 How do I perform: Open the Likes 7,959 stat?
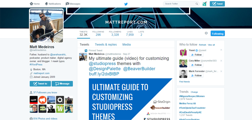click(x=130, y=33)
